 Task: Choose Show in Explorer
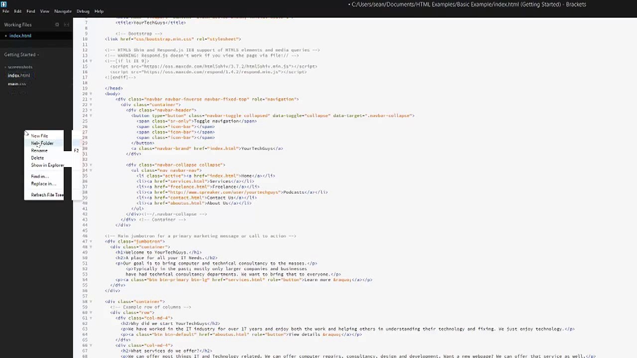47,165
